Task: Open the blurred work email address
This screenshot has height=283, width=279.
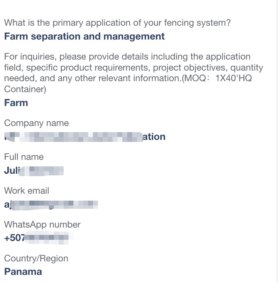Action: (x=51, y=205)
